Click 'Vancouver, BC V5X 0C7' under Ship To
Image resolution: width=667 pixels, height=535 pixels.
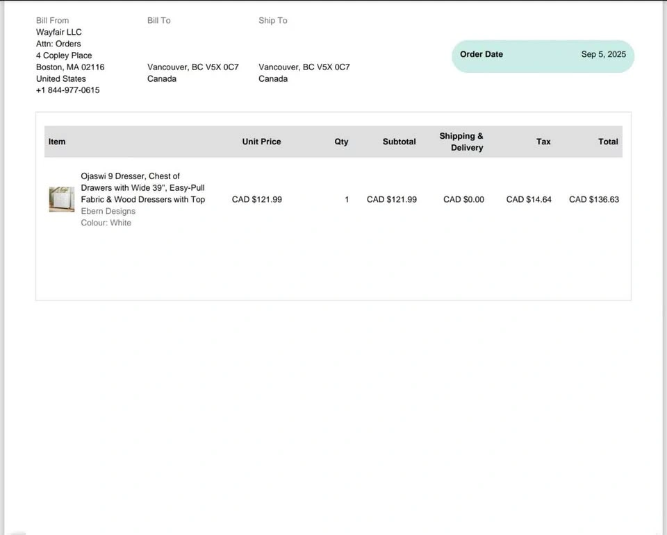pyautogui.click(x=304, y=67)
